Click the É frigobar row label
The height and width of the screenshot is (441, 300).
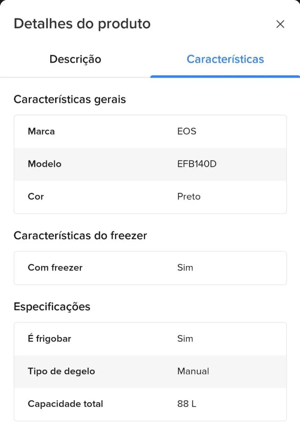tap(49, 339)
